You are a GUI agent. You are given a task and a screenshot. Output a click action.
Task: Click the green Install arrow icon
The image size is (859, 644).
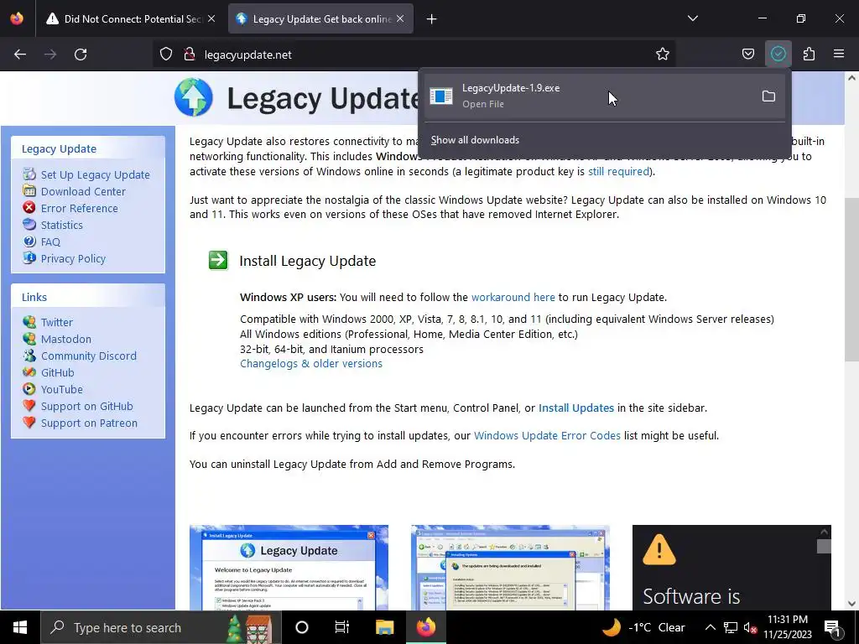(x=218, y=260)
